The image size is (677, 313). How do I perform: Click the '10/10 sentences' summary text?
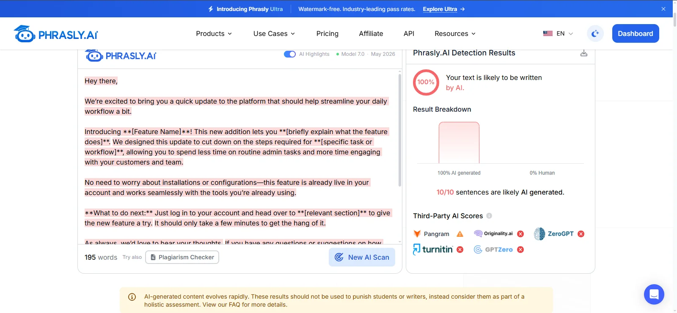500,192
